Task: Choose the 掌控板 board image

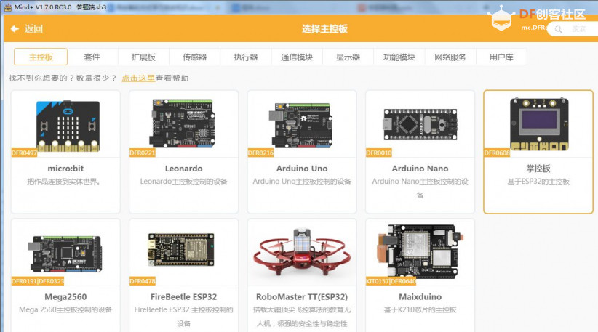Action: [539, 124]
